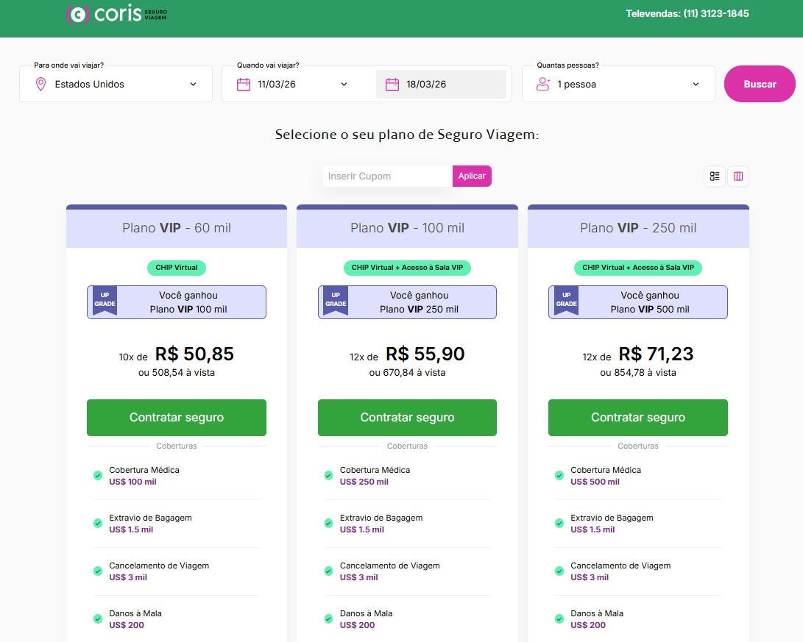Click the calendar icon beside 11/03/26
This screenshot has height=642, width=803.
tap(244, 84)
